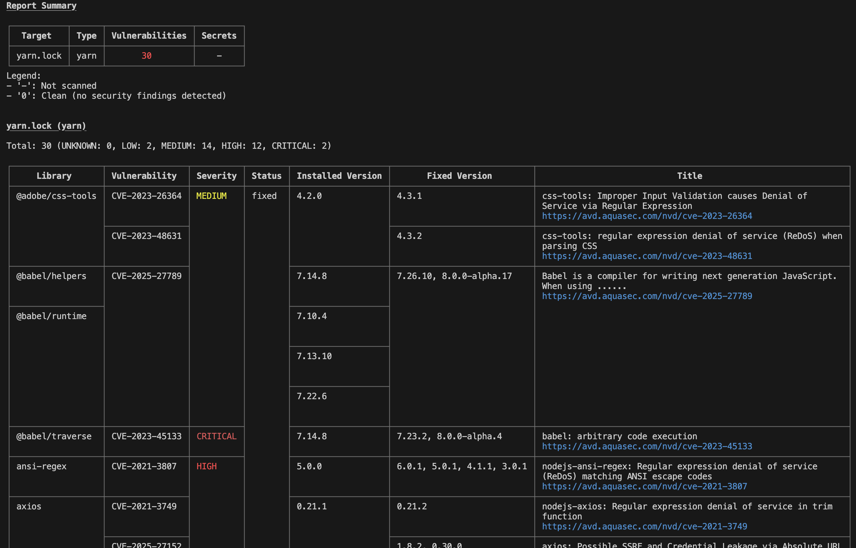Open the cve-2021-3807 aquasec link
Viewport: 856px width, 548px height.
(x=644, y=486)
